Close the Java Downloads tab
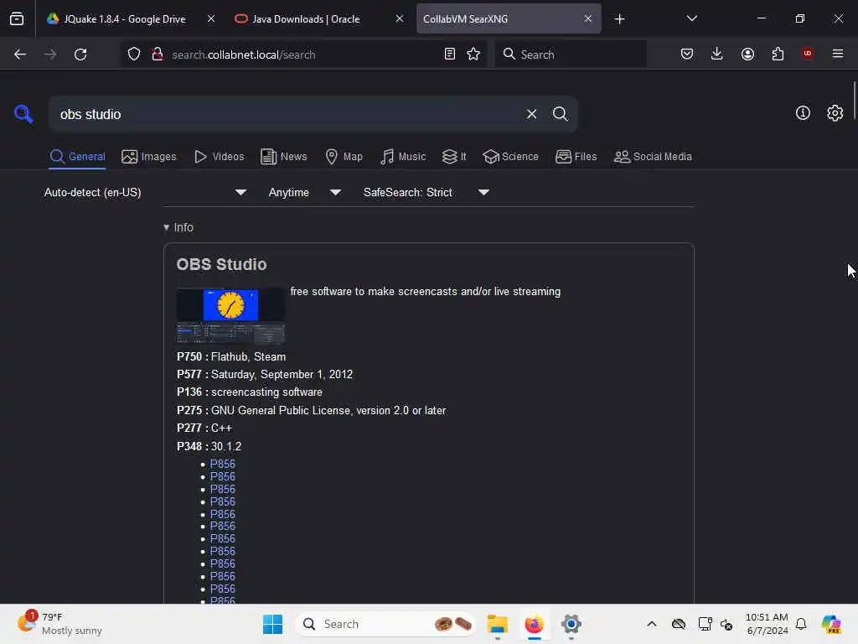The height and width of the screenshot is (644, 858). [x=400, y=18]
